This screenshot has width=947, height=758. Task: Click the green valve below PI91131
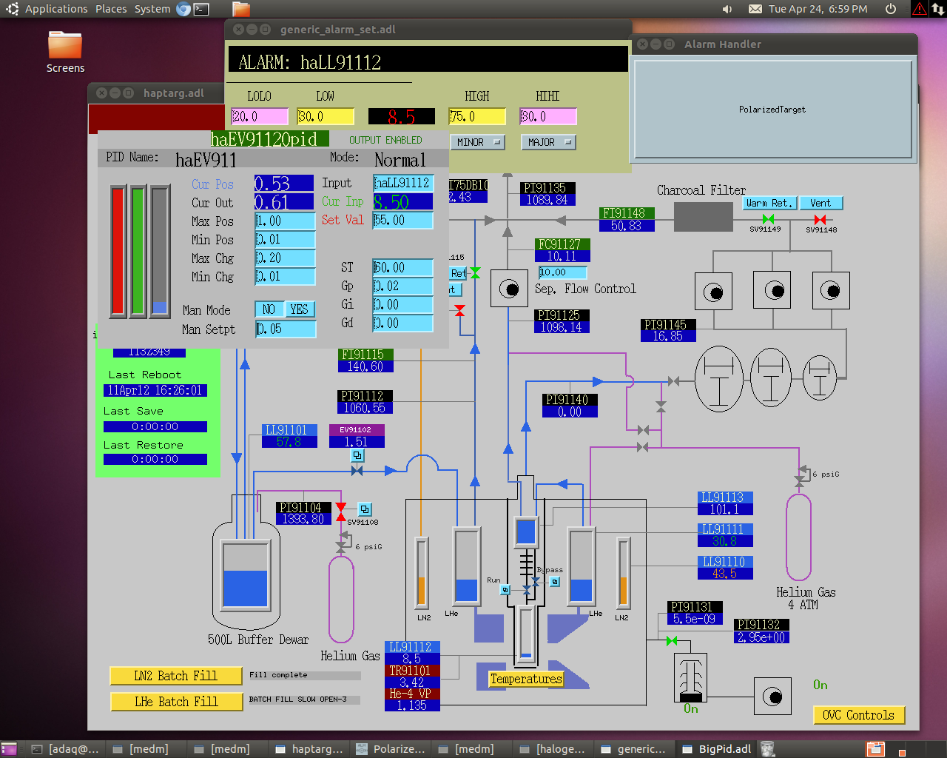tap(672, 640)
